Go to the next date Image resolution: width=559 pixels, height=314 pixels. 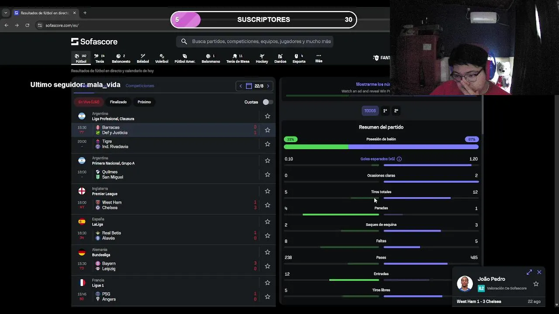pyautogui.click(x=268, y=86)
